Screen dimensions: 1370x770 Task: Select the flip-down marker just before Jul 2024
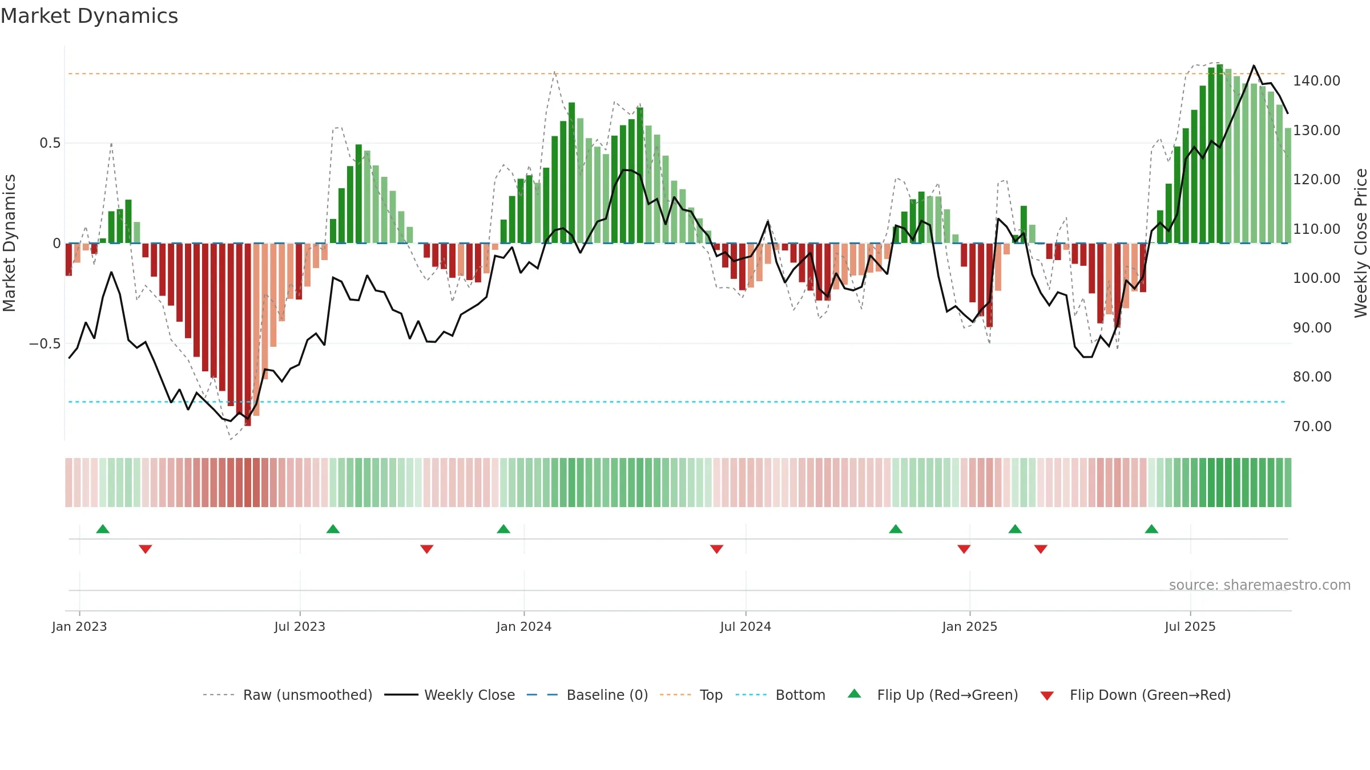pos(717,549)
